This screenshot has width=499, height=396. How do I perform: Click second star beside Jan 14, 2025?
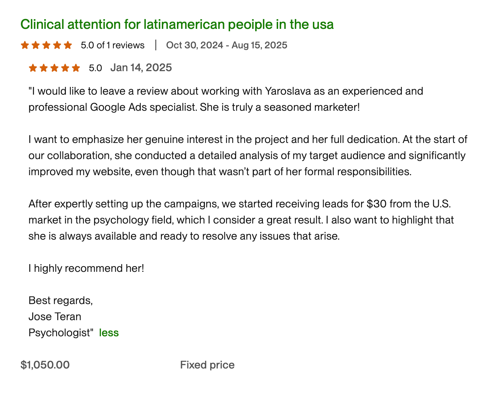(x=44, y=68)
